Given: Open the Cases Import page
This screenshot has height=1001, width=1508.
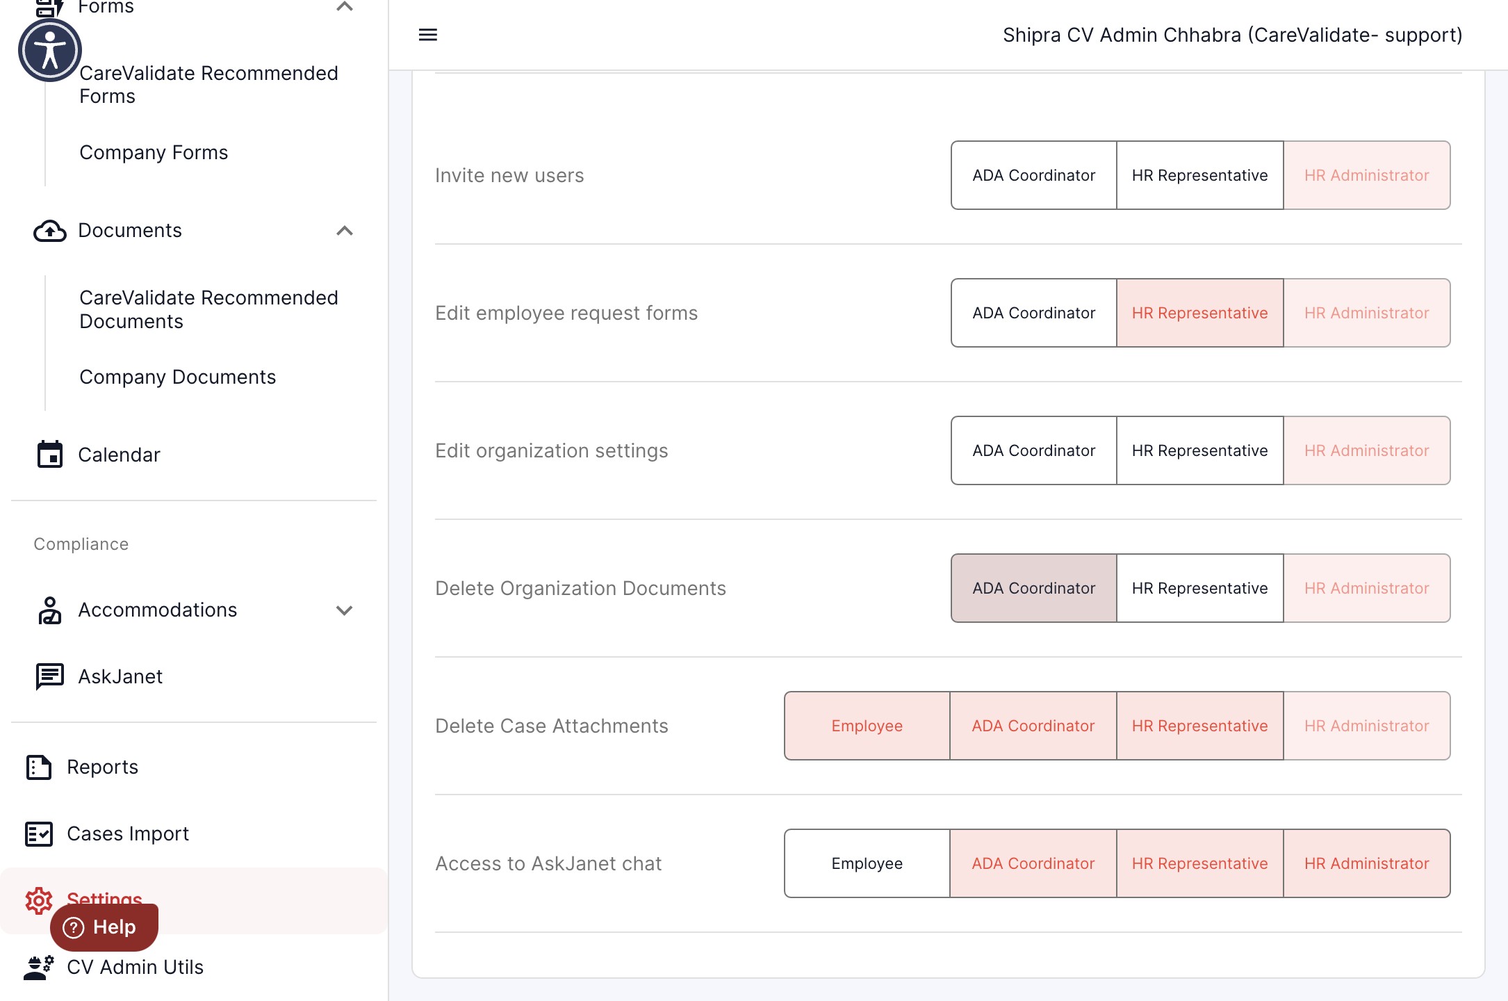Looking at the screenshot, I should [x=128, y=833].
